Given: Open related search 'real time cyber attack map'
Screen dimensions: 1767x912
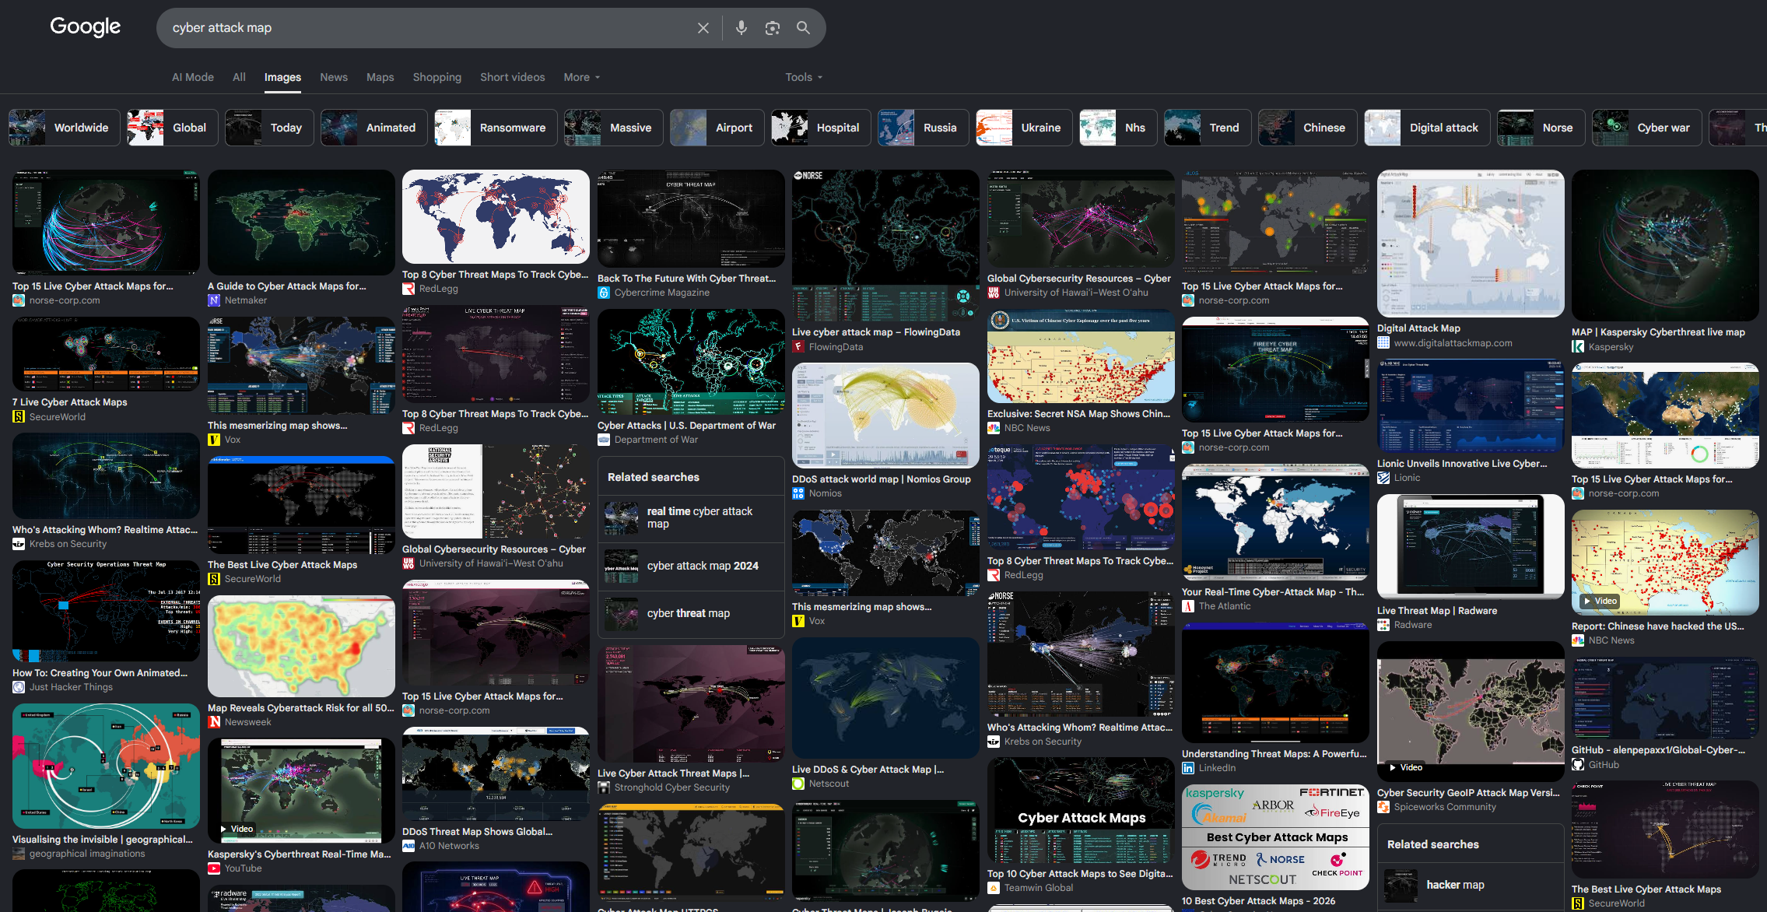Looking at the screenshot, I should (691, 518).
